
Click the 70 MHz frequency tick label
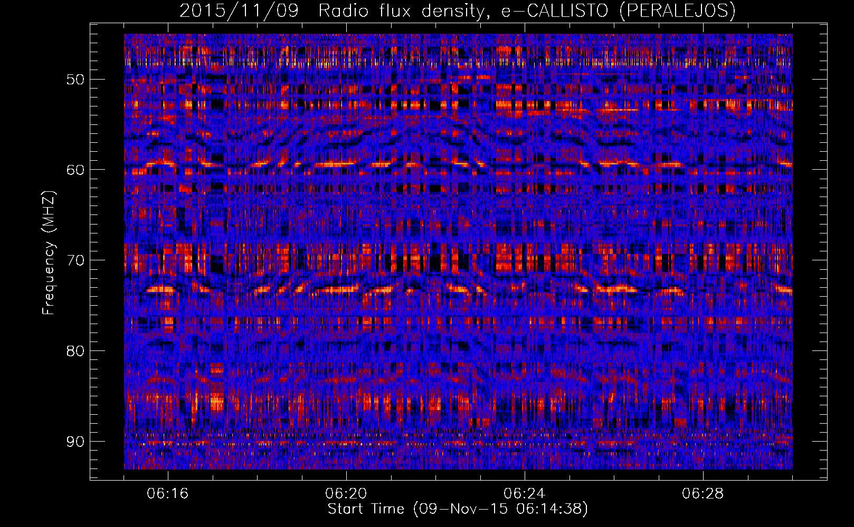click(x=75, y=260)
